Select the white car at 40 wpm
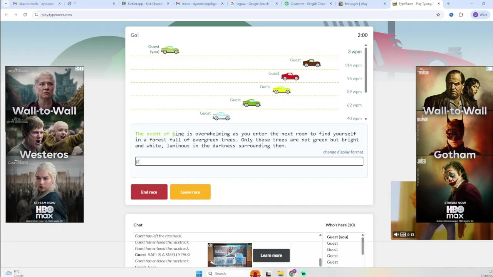Viewport: 493px width, 277px height. (x=221, y=116)
